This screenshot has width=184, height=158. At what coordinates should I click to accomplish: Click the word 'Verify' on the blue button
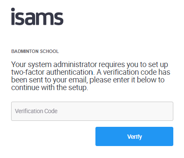coord(134,137)
